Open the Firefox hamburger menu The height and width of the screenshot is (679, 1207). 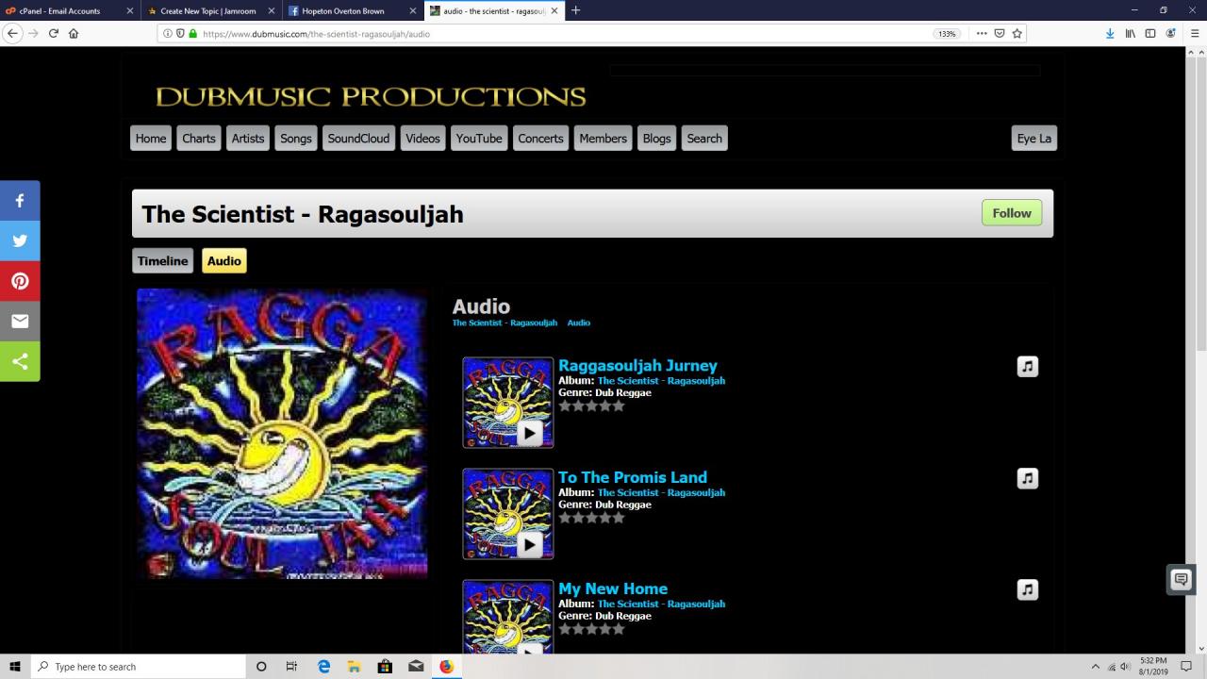(1194, 33)
